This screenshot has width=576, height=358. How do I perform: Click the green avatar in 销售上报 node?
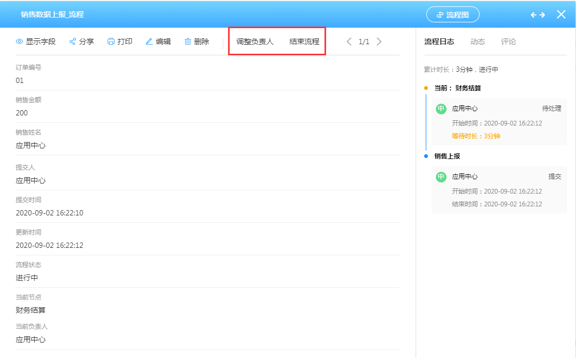tap(441, 177)
